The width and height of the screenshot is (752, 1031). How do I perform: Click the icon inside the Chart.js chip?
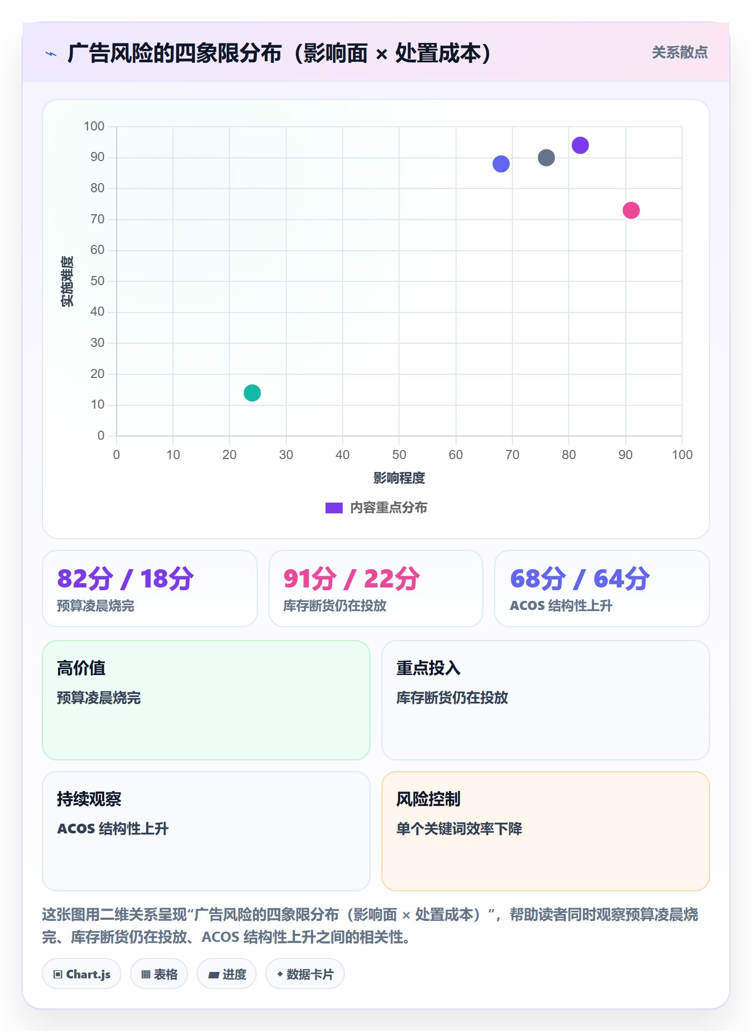point(58,975)
